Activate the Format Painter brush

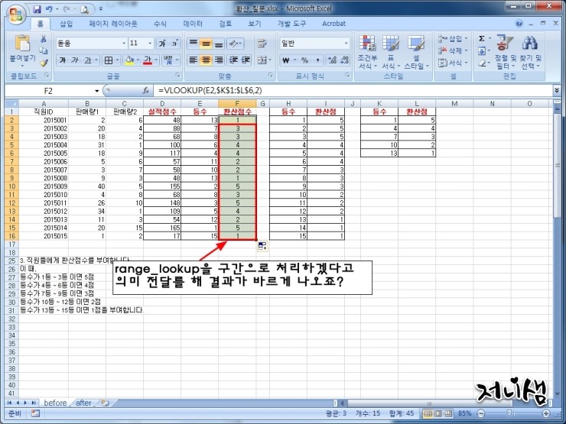tap(44, 63)
